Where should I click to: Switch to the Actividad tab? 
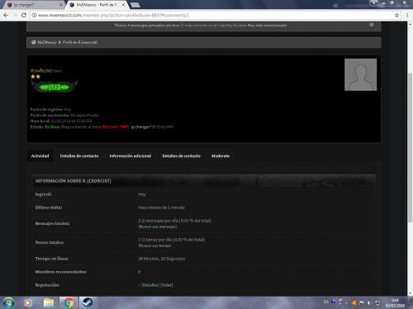point(40,156)
